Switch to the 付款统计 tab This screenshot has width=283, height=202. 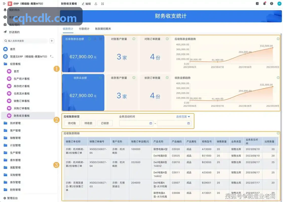coord(84,29)
